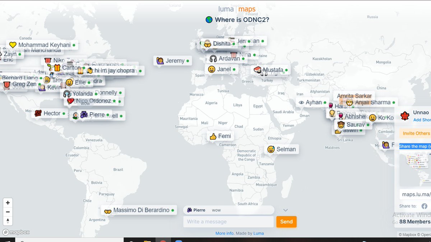Click the Kevin marker label

click(x=54, y=88)
